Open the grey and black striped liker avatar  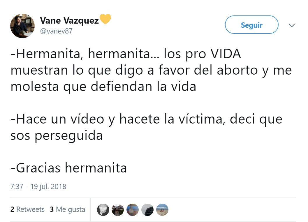point(147,210)
